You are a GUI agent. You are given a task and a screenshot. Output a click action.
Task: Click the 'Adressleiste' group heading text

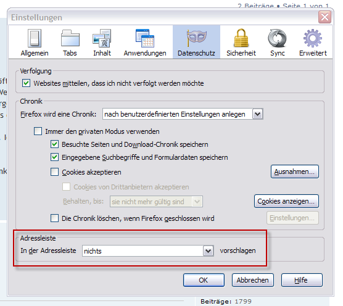point(38,238)
